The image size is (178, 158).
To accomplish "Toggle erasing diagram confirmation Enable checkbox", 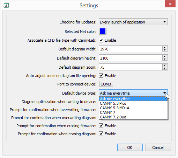I will (101, 134).
